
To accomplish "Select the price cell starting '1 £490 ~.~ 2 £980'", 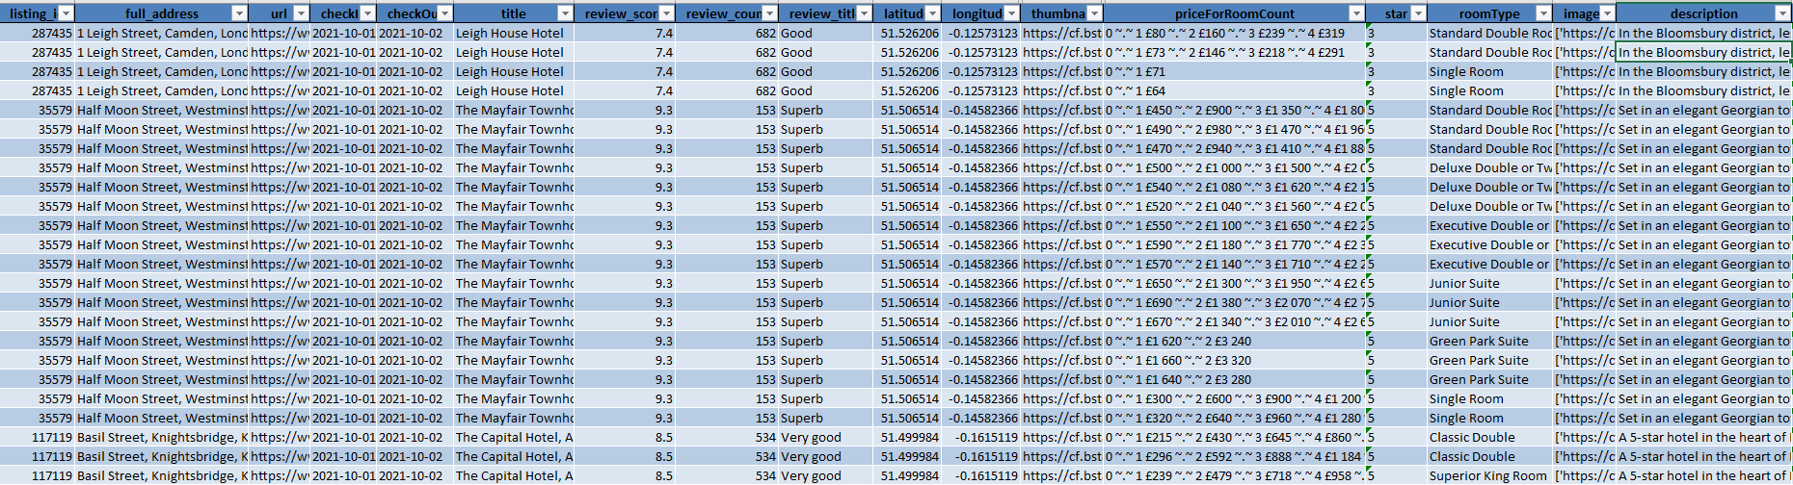I will click(x=1235, y=129).
